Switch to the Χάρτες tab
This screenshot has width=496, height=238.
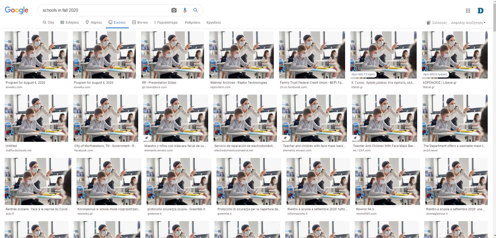tap(94, 23)
